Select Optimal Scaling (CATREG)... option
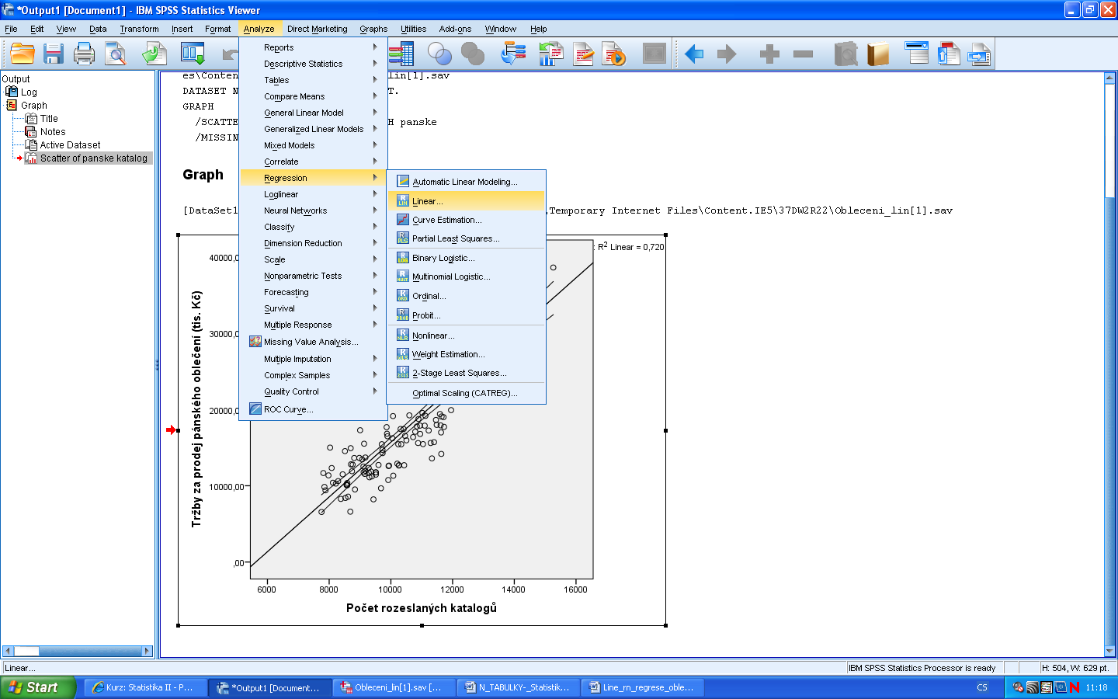The image size is (1118, 699). tap(466, 393)
